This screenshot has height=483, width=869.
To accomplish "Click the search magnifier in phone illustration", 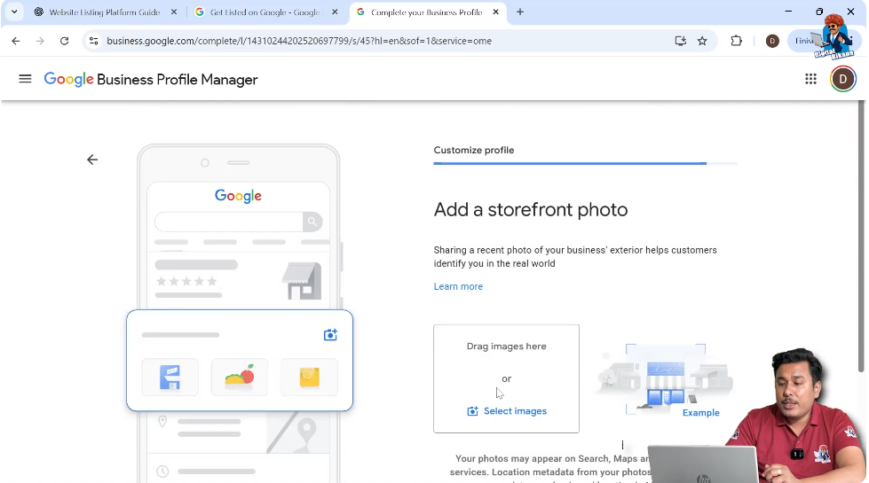I will coord(312,222).
